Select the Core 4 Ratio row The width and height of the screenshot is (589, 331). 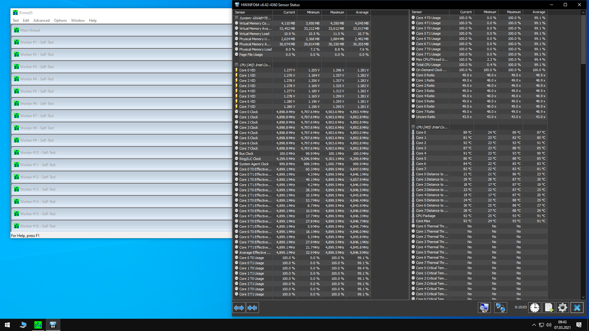tap(479, 96)
